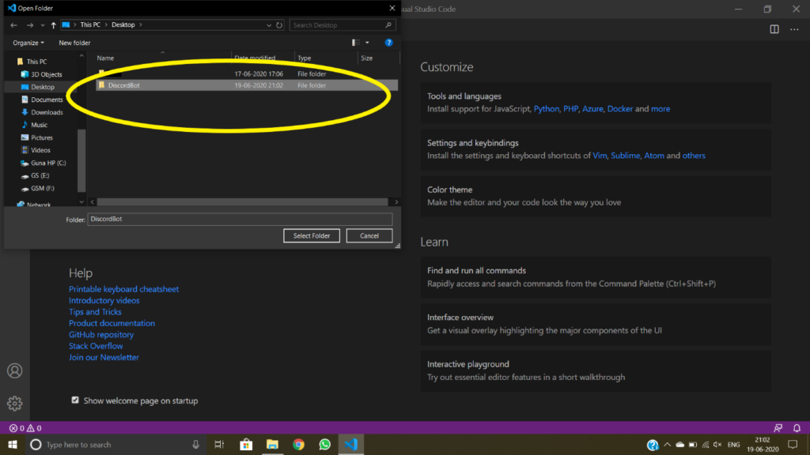Open the Stack Overflow help link

point(96,346)
